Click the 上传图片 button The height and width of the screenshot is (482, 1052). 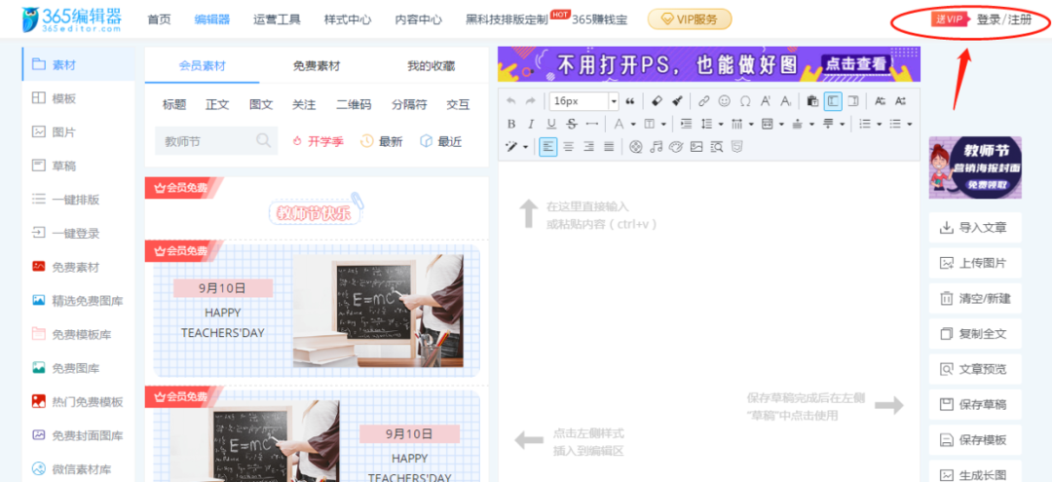click(975, 263)
